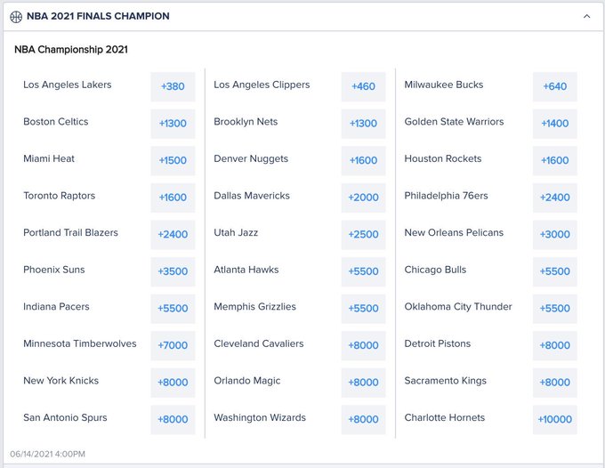Viewport: 605px width, 468px height.
Task: Pick Minnesota Timberwolves +7000 odds
Action: tap(173, 345)
